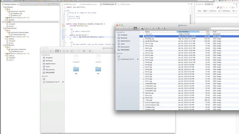Select the .project file in ArtGallery Finder window
239x134 pixels.
(98, 59)
